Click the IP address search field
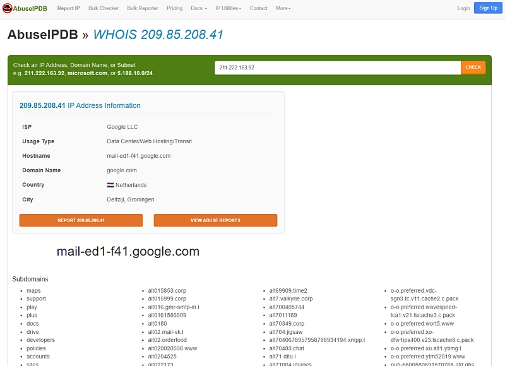This screenshot has height=366, width=505. 337,67
